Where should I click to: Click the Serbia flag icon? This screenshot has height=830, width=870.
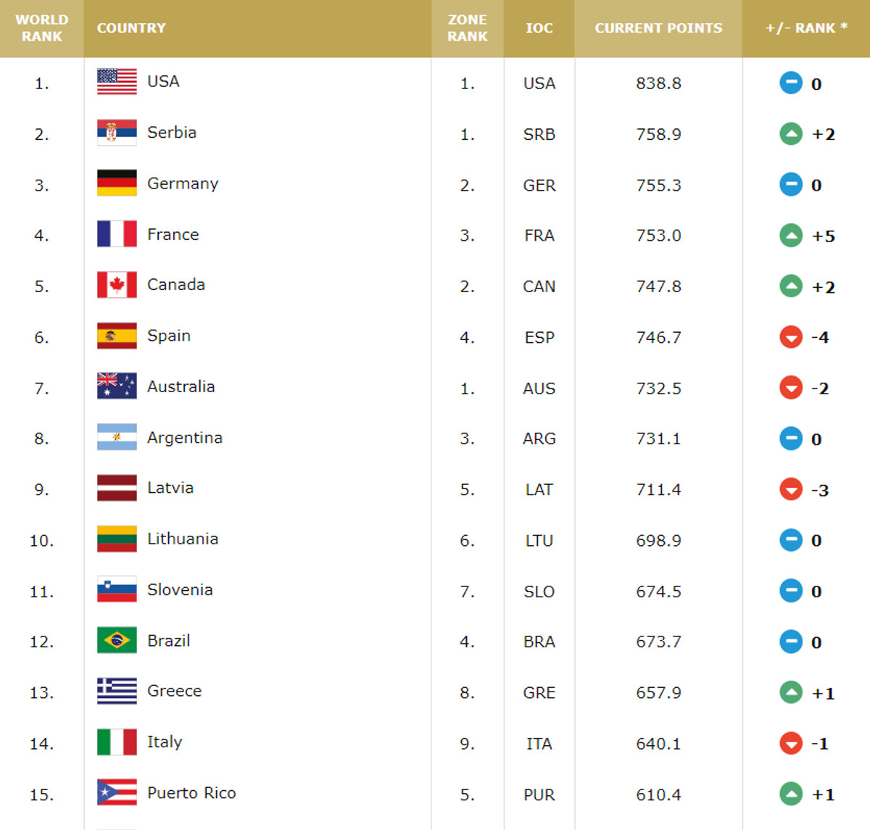(117, 133)
